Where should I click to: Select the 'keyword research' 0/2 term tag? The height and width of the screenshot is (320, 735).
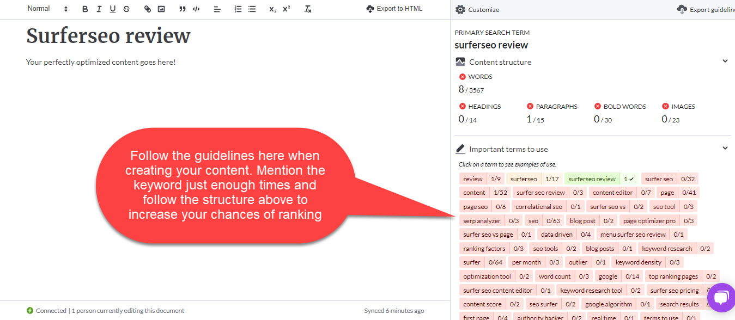pos(676,249)
